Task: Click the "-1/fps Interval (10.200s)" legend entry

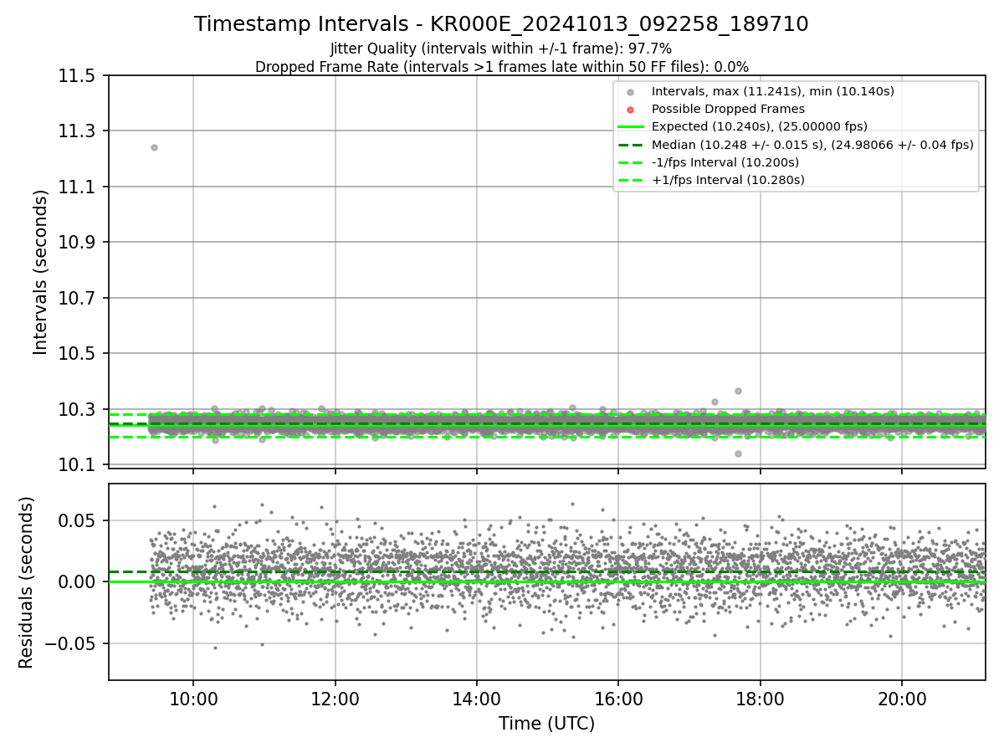Action: (725, 162)
